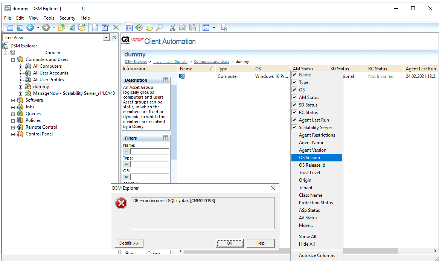Click the computer icon in the list row
Screen dimensions: 442x263
182,76
